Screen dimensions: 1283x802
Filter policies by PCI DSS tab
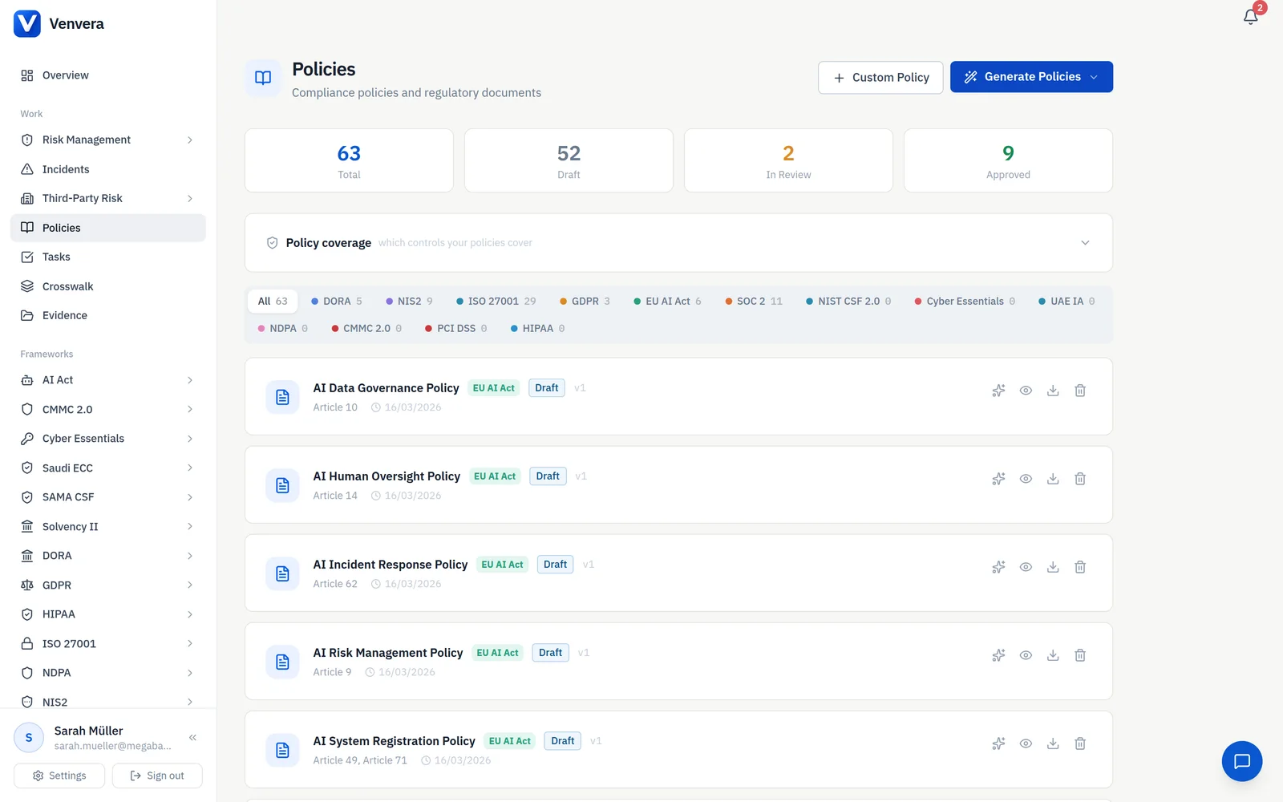456,328
